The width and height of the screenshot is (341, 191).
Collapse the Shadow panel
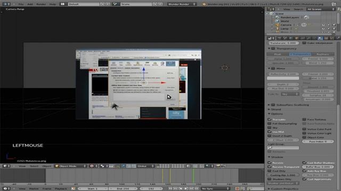[x=269, y=157]
